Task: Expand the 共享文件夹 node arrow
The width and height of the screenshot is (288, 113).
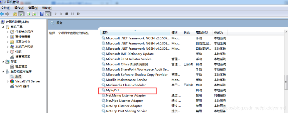Action: click(x=8, y=42)
